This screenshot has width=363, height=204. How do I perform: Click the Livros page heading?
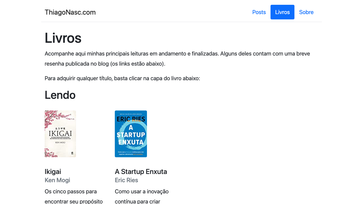(63, 38)
